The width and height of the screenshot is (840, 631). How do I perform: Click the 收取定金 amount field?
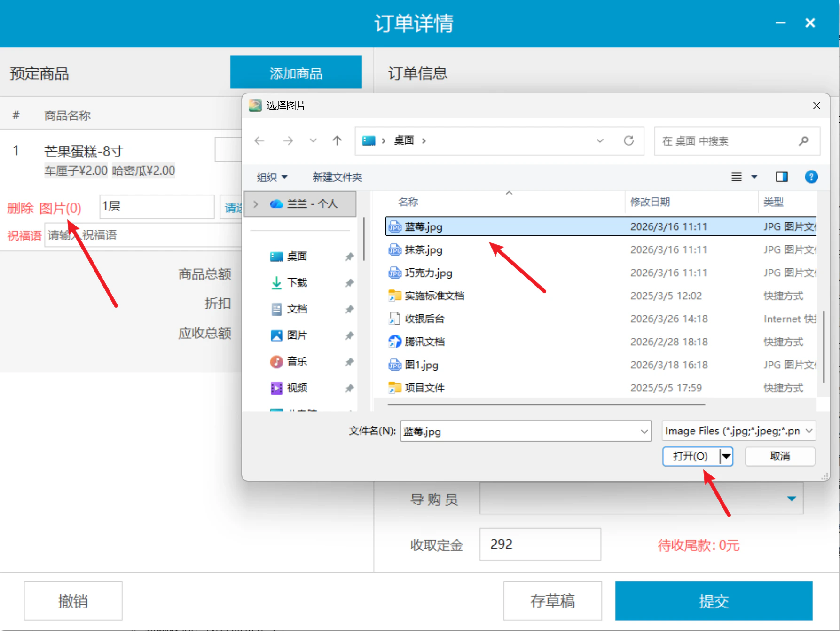(x=540, y=544)
